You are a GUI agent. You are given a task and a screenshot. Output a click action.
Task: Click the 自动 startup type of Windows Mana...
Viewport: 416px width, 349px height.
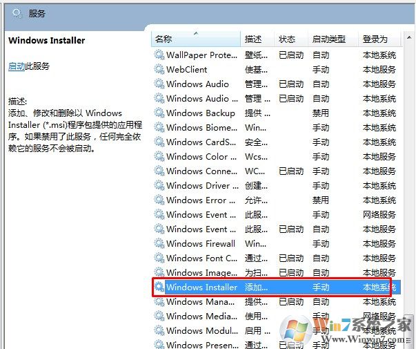click(321, 301)
